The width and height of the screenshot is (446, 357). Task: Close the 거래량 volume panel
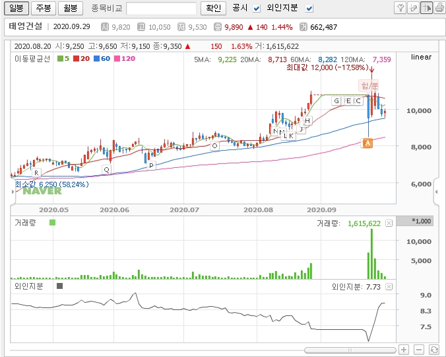389,223
